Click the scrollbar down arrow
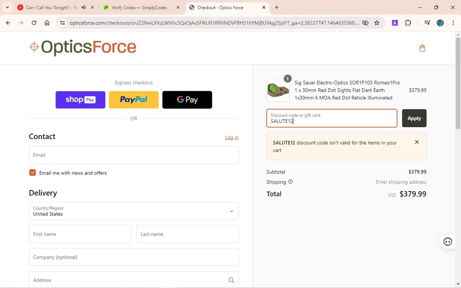The image size is (461, 288). 458,284
